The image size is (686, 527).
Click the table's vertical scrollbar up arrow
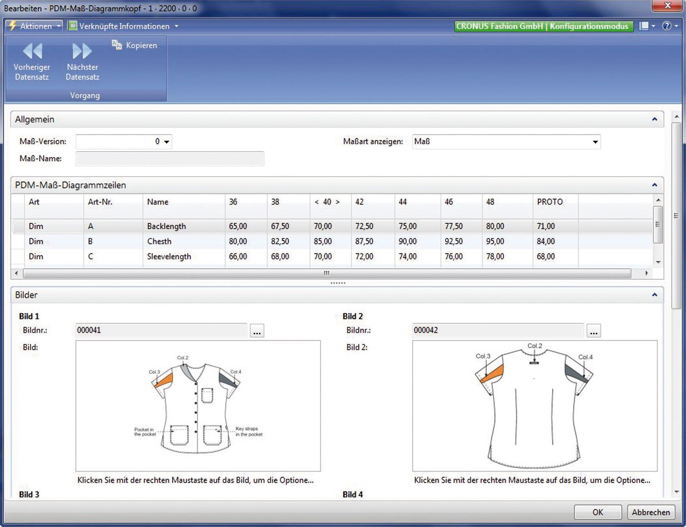pos(658,200)
